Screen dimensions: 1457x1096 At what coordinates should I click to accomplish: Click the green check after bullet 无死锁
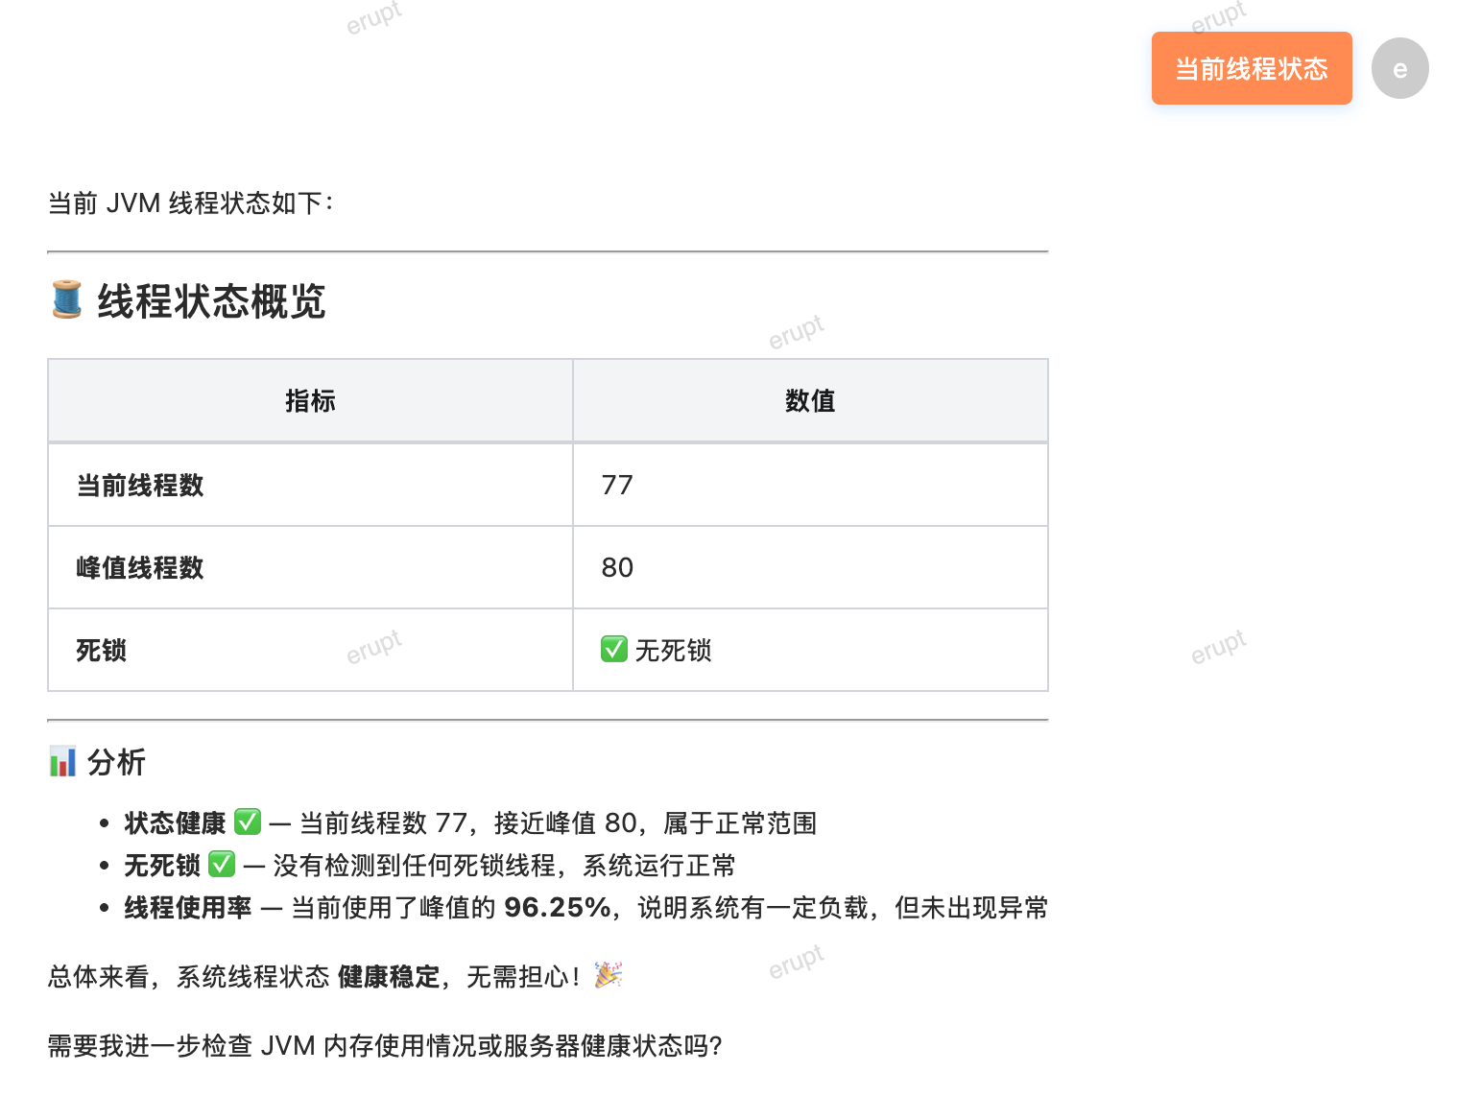[222, 865]
